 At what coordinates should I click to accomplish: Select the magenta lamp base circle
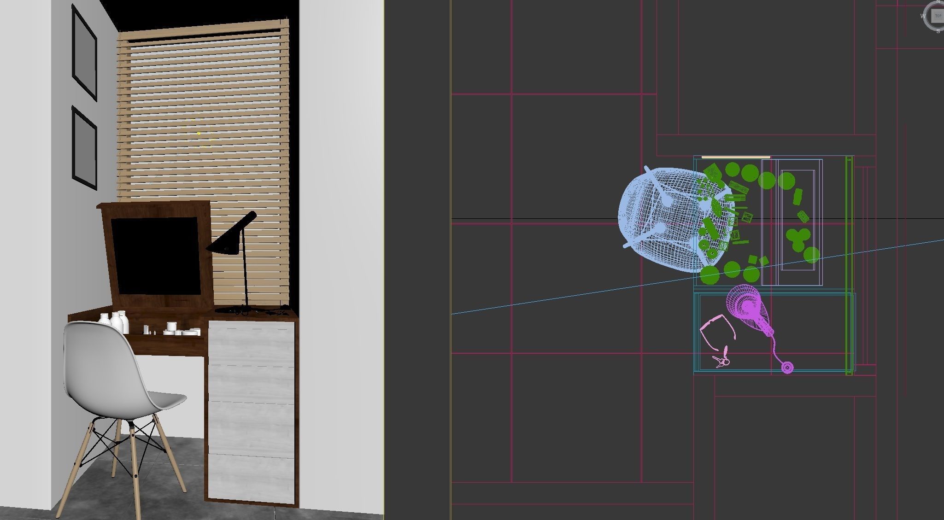pos(787,367)
